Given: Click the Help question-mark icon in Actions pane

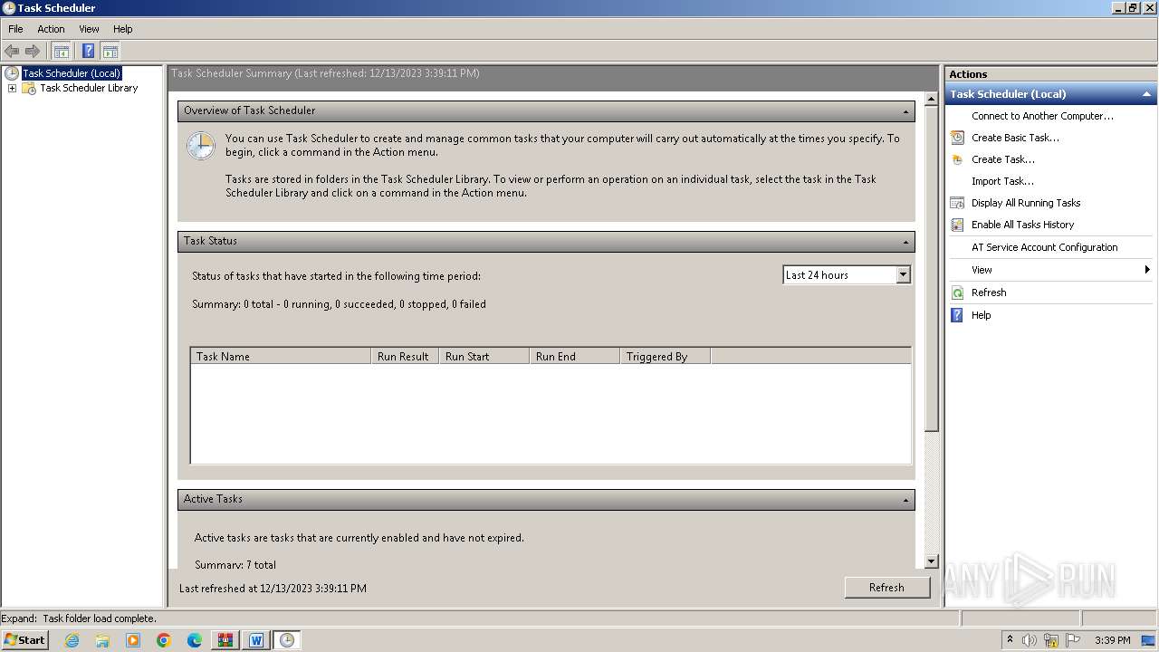Looking at the screenshot, I should (x=957, y=315).
